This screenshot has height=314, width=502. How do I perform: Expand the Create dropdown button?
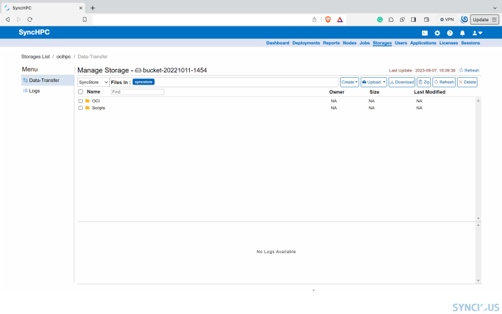pyautogui.click(x=349, y=83)
